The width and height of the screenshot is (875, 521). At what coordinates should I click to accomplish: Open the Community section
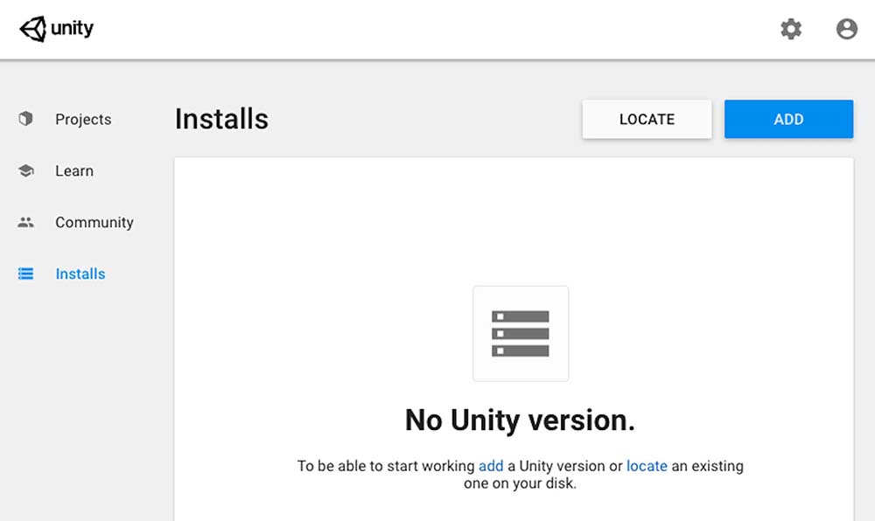(94, 222)
